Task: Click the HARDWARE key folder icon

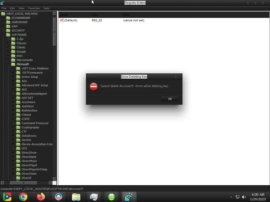Action: tap(8, 22)
